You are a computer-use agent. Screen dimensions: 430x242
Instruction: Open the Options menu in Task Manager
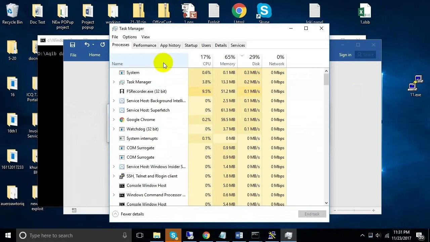click(130, 37)
